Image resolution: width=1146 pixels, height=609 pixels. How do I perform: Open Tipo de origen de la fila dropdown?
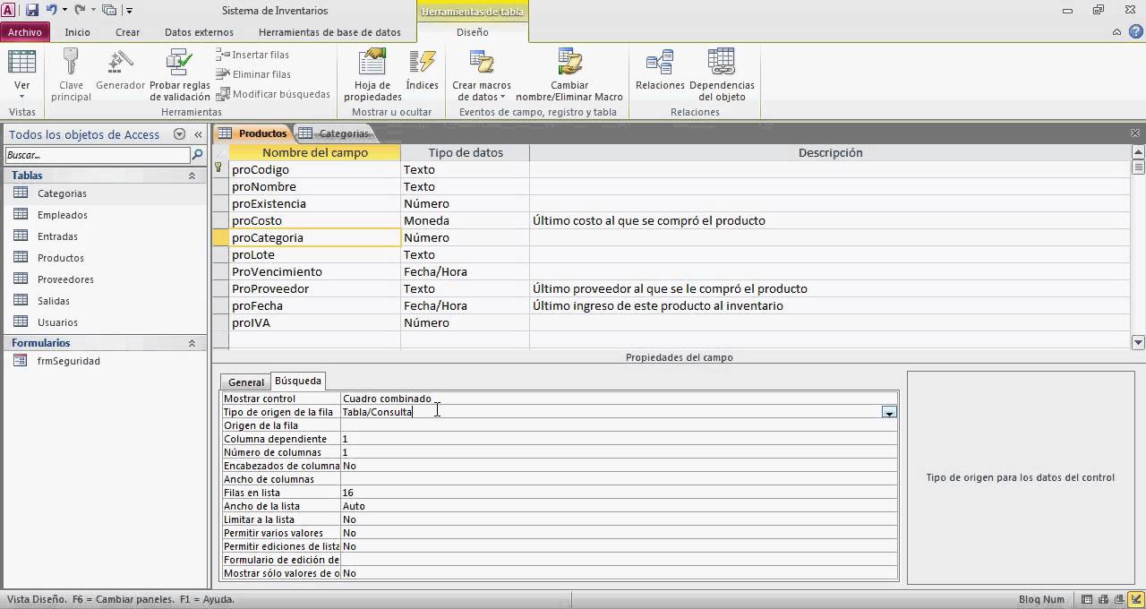click(889, 412)
